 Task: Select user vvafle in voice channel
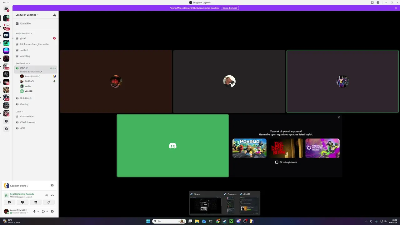click(37, 86)
